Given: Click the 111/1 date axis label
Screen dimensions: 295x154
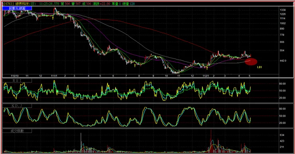Looking at the screenshot, I should [54, 76].
